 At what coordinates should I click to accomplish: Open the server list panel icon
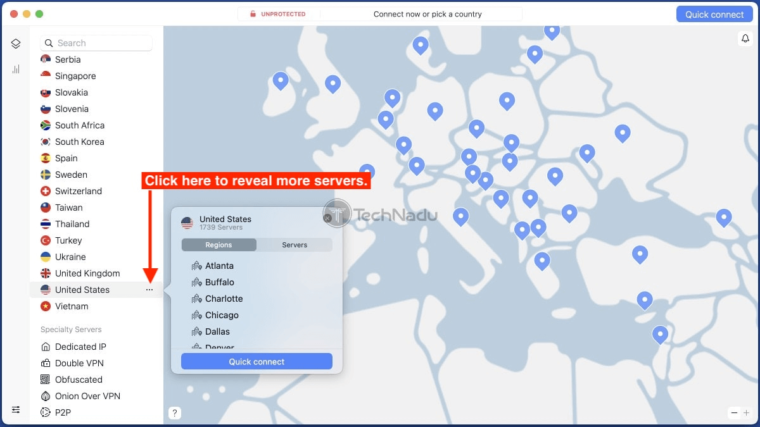[16, 44]
